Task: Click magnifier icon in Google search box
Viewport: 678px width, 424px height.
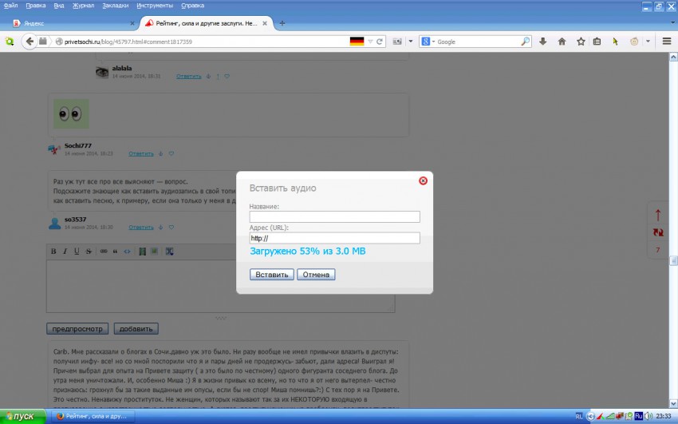Action: pyautogui.click(x=525, y=42)
